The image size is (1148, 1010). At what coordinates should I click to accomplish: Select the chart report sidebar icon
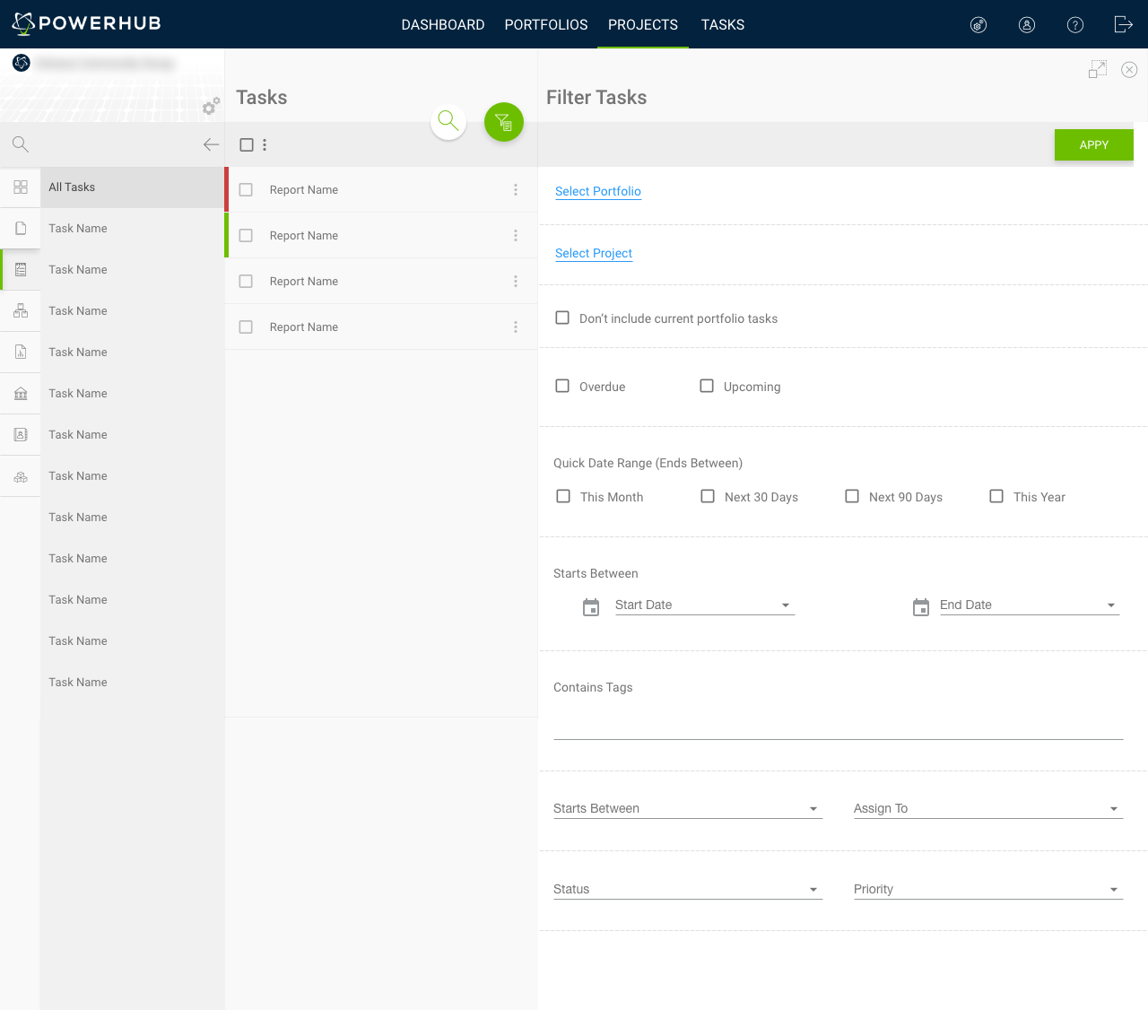tap(21, 353)
